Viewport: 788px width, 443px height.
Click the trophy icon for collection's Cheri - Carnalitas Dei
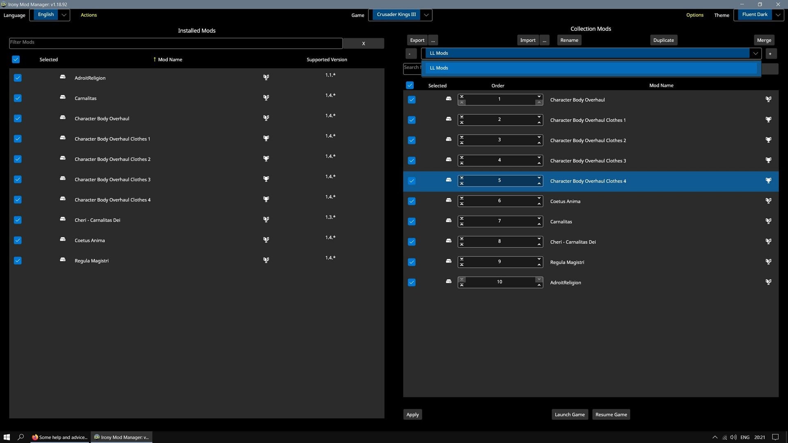(768, 241)
